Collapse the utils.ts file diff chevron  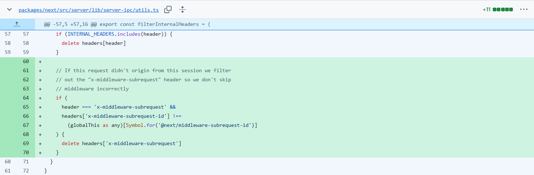(9, 9)
